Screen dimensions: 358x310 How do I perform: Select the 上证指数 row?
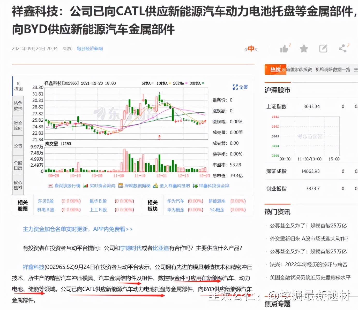311,106
